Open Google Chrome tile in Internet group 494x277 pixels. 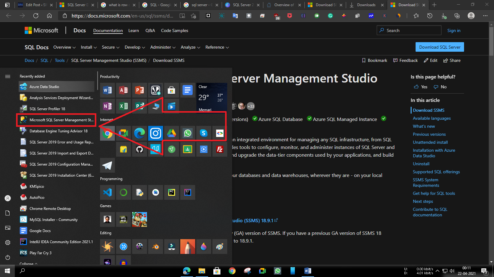coord(107,133)
